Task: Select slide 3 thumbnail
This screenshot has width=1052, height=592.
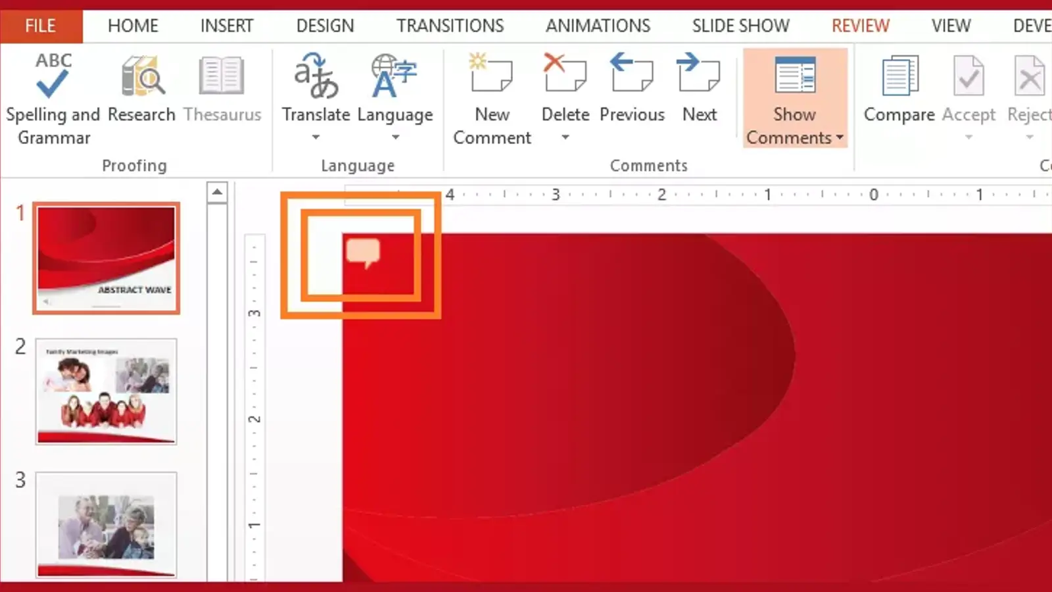Action: pyautogui.click(x=106, y=524)
